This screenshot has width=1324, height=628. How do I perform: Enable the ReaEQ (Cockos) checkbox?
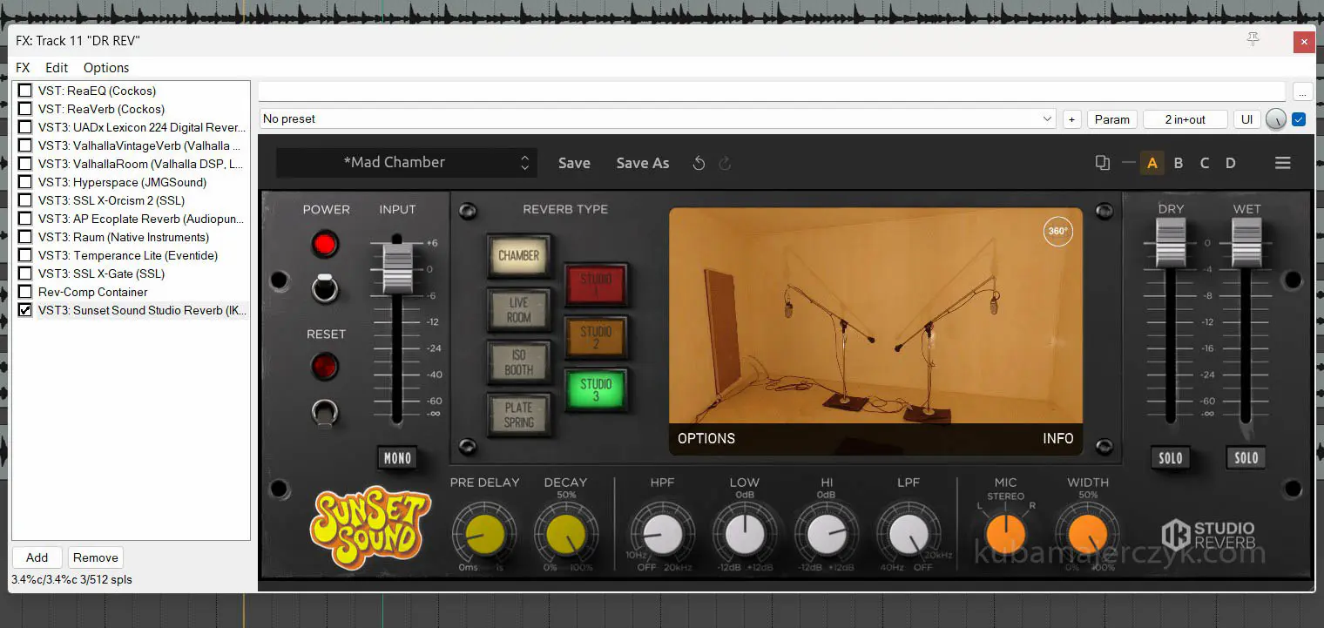[25, 91]
